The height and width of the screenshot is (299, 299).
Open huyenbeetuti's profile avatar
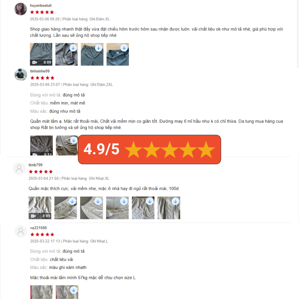pyautogui.click(x=21, y=9)
